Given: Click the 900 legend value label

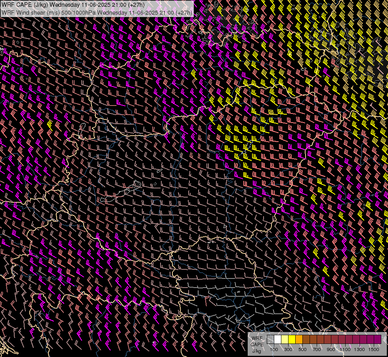Looking at the screenshot, I should point(331,349).
